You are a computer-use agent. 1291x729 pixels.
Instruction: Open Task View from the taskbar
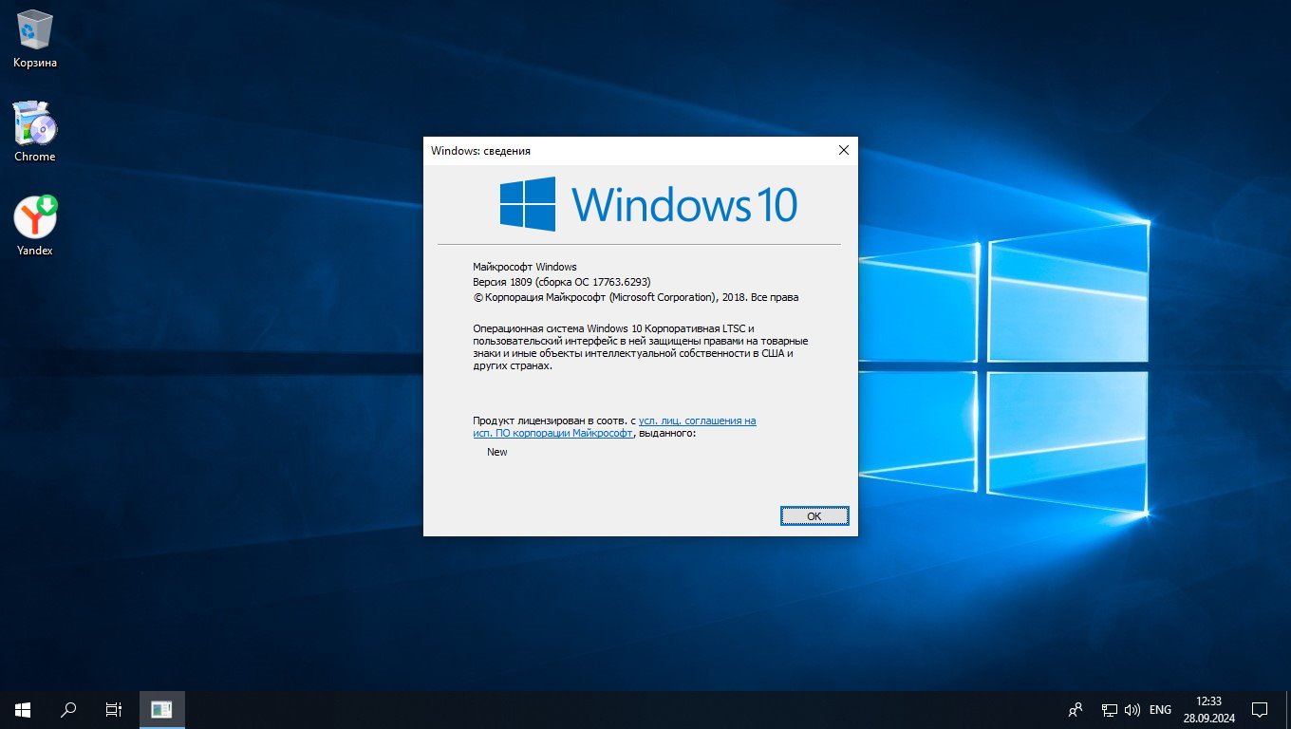pyautogui.click(x=113, y=709)
